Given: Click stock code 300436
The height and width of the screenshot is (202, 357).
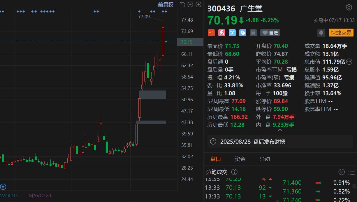Looking at the screenshot, I should pyautogui.click(x=221, y=8).
